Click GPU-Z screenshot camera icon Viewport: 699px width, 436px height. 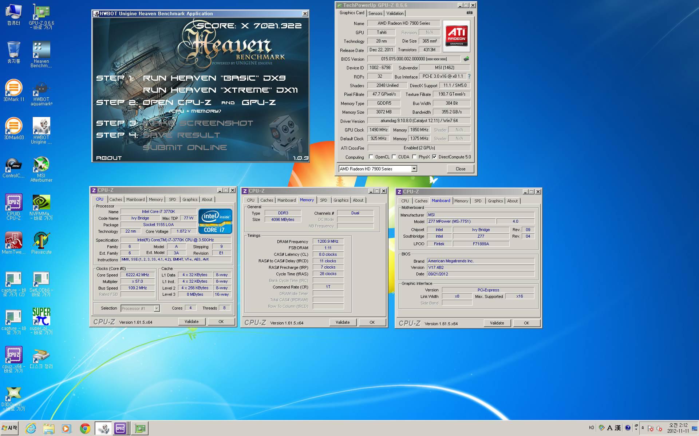[x=470, y=13]
